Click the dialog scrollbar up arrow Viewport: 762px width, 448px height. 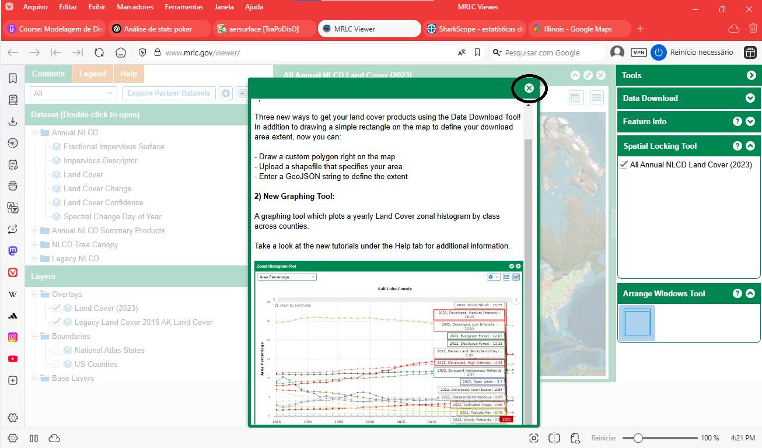(x=528, y=104)
